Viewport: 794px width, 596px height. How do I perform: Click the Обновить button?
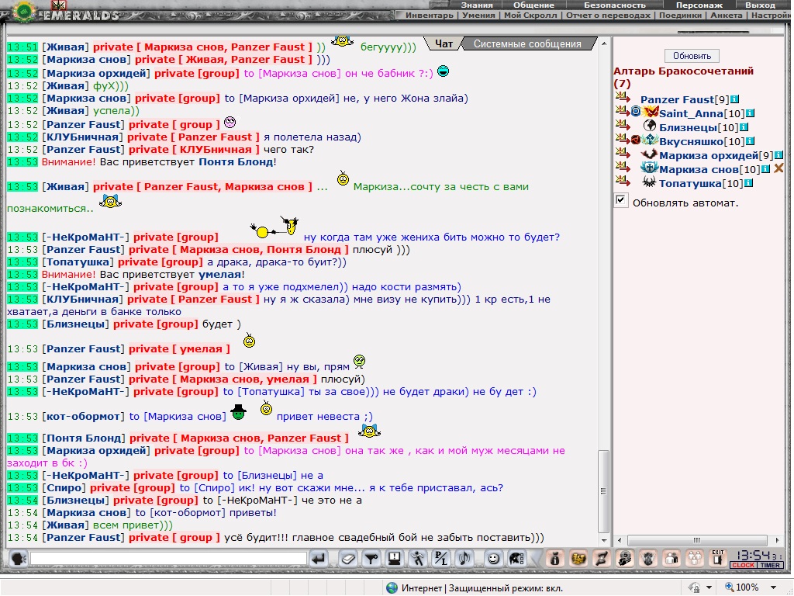(x=692, y=56)
